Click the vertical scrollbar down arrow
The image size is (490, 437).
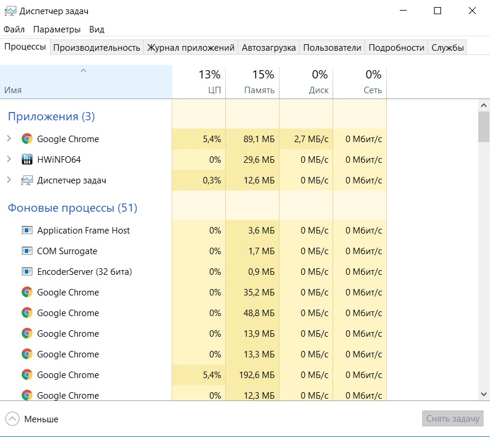coord(484,393)
